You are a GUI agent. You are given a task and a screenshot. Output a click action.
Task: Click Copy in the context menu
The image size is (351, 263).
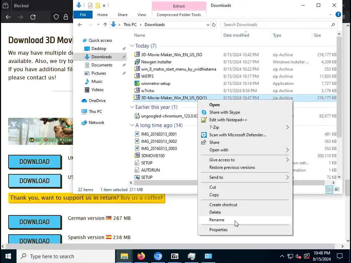pos(214,195)
